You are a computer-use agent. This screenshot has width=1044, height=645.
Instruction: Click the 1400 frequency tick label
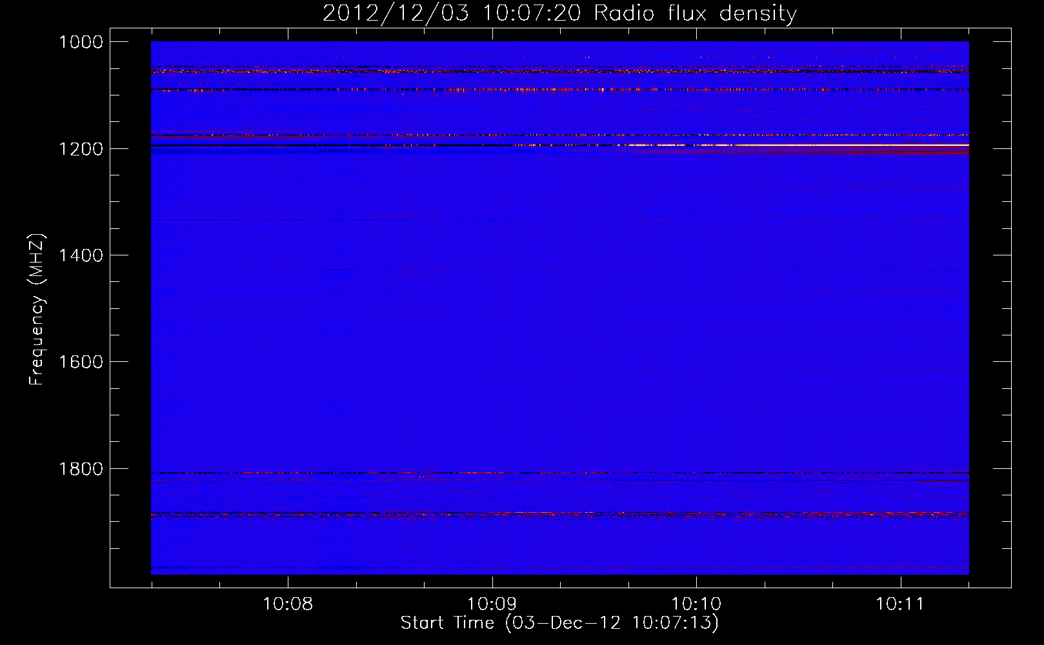(81, 255)
